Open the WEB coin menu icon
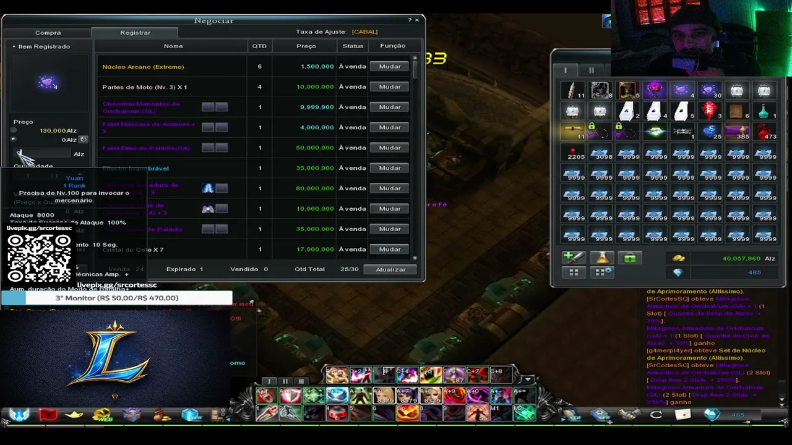 [103, 415]
